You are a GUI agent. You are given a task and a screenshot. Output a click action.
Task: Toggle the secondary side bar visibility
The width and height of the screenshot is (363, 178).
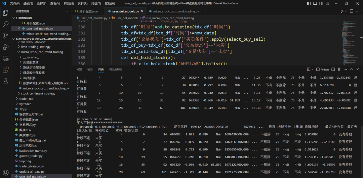pyautogui.click(x=321, y=3)
